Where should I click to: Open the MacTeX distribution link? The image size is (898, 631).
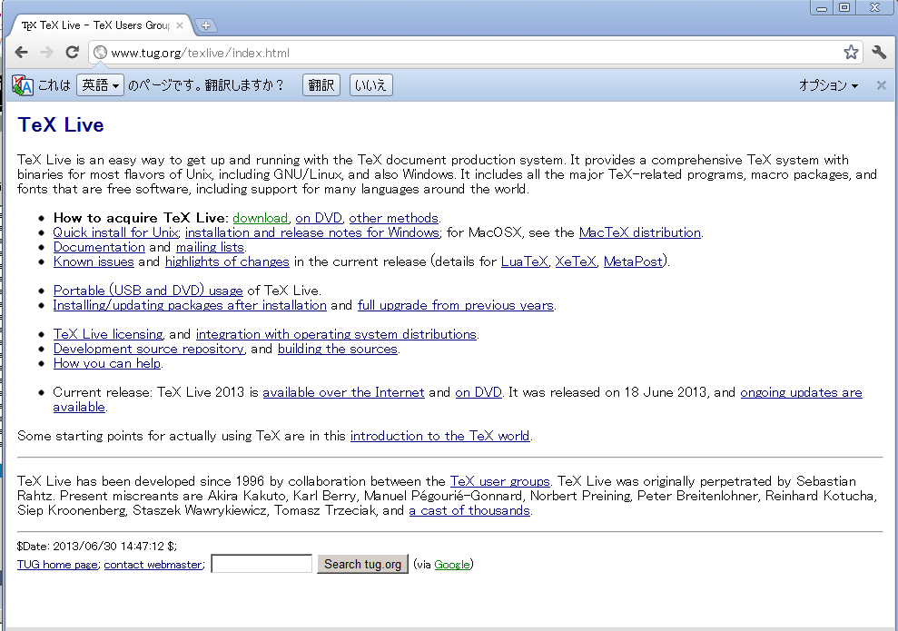click(x=639, y=232)
